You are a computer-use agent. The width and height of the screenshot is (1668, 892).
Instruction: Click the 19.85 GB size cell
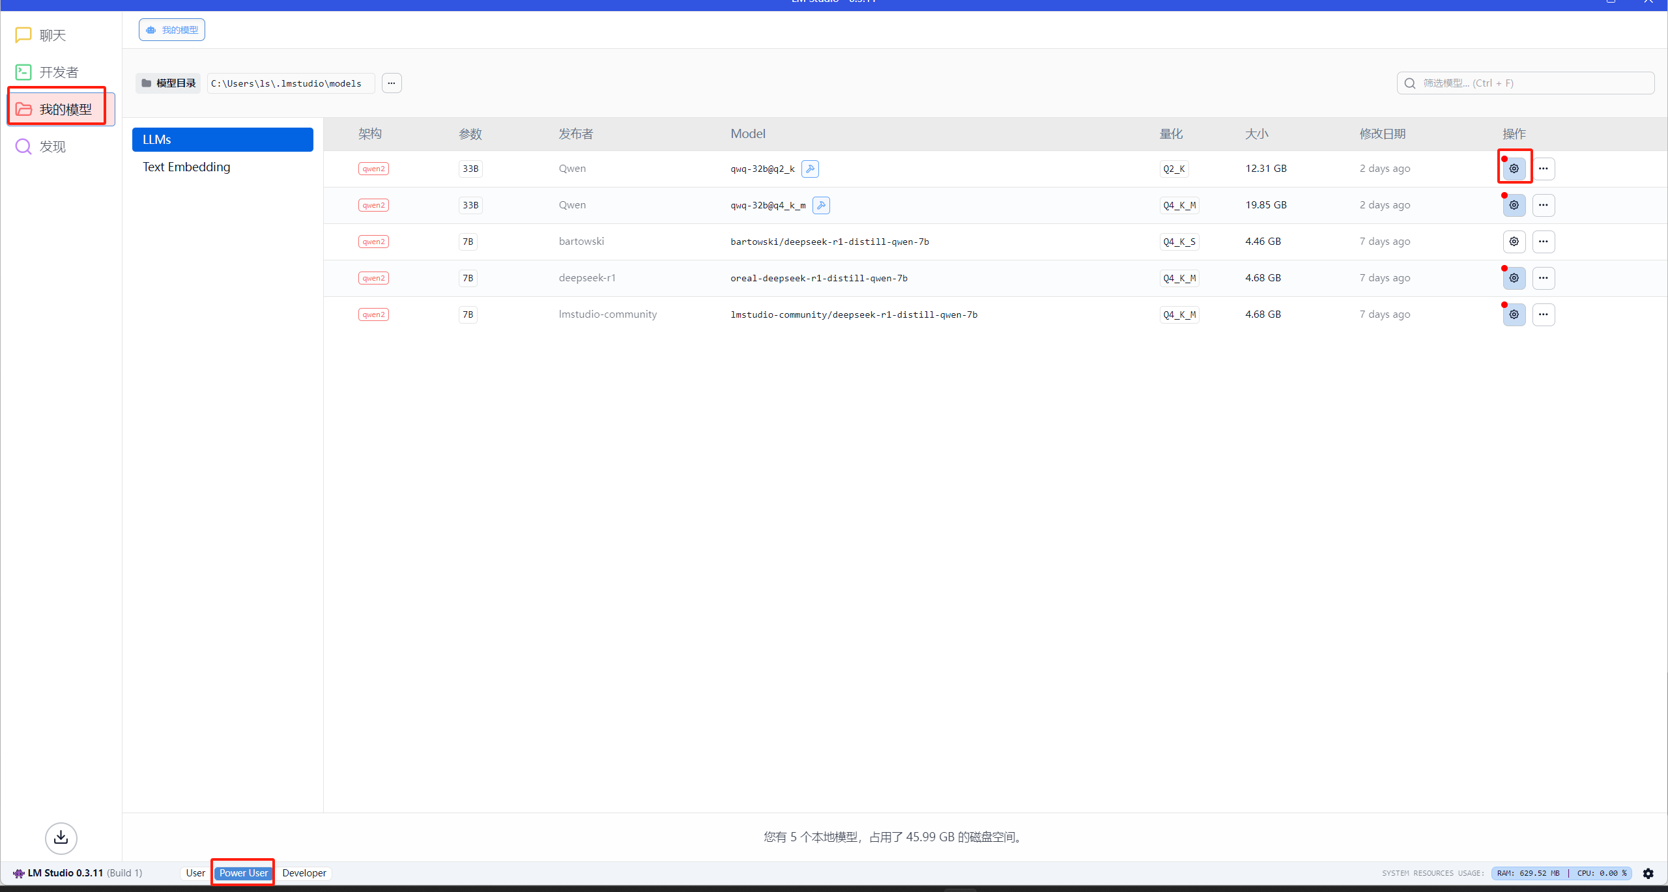tap(1266, 205)
